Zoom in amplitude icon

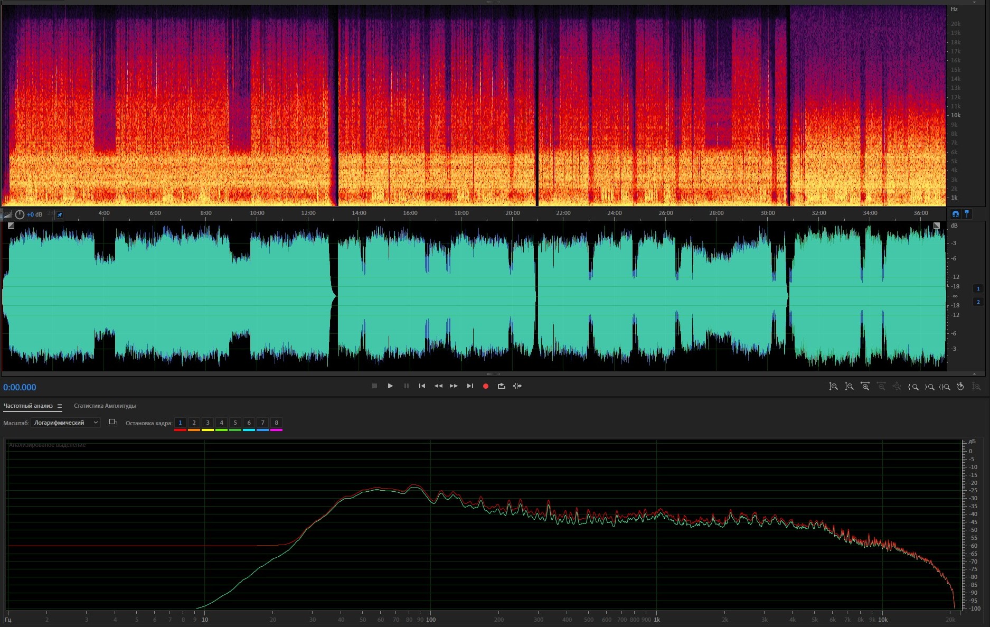[x=833, y=387]
